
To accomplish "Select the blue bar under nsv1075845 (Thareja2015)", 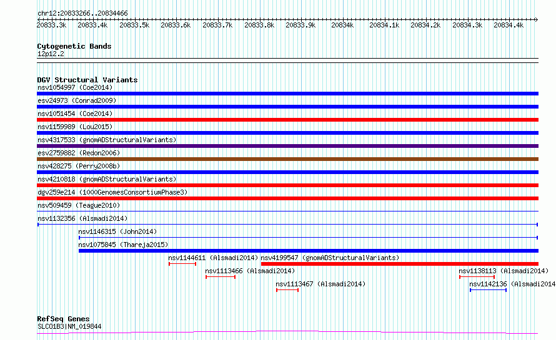I will tap(309, 251).
